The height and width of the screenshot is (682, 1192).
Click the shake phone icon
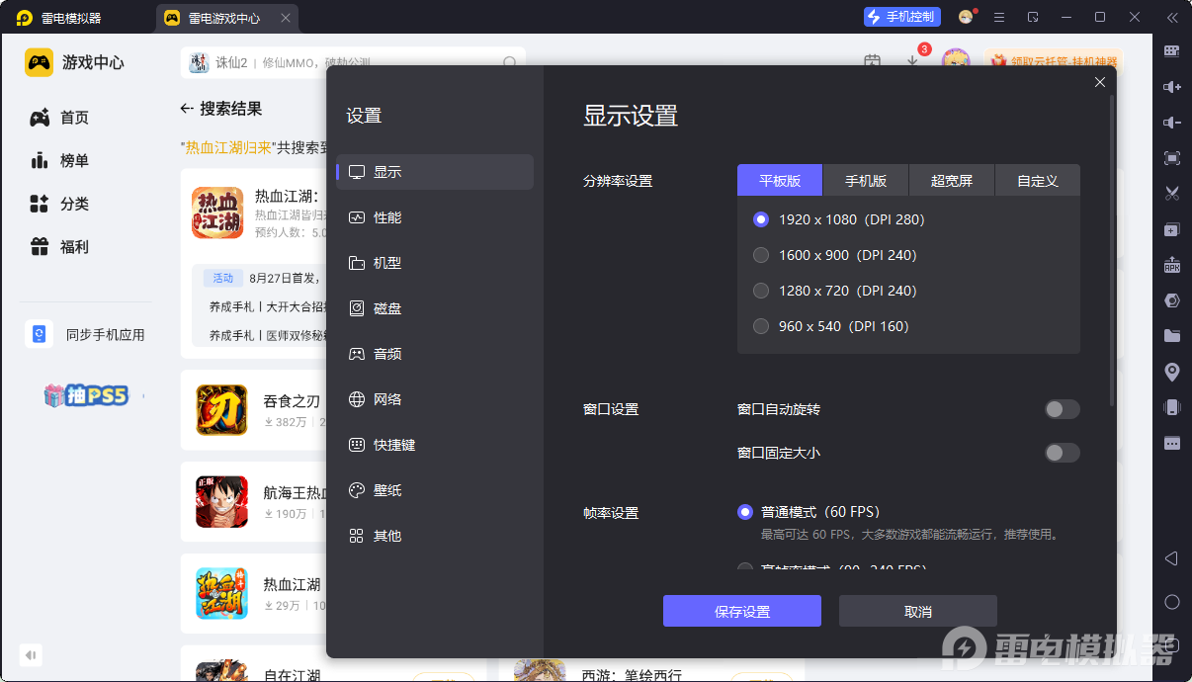1172,406
